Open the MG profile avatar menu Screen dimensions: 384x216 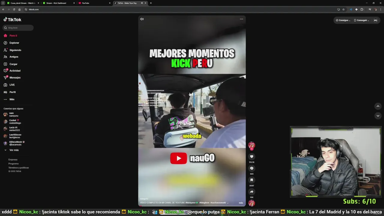[x=376, y=20]
